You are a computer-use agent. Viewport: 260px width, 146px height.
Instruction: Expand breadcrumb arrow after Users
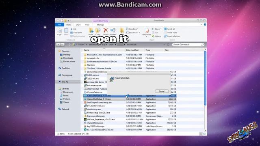[x=115, y=45]
